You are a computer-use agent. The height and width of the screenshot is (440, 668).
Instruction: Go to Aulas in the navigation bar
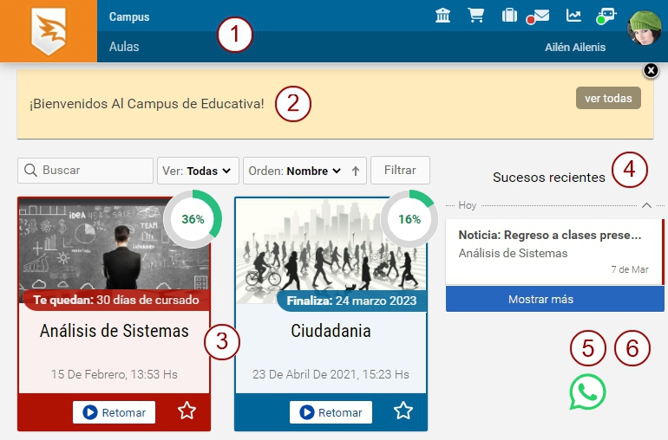pyautogui.click(x=124, y=47)
